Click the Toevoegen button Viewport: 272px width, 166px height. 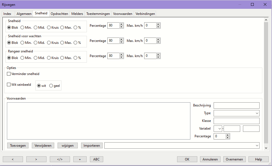click(x=18, y=146)
